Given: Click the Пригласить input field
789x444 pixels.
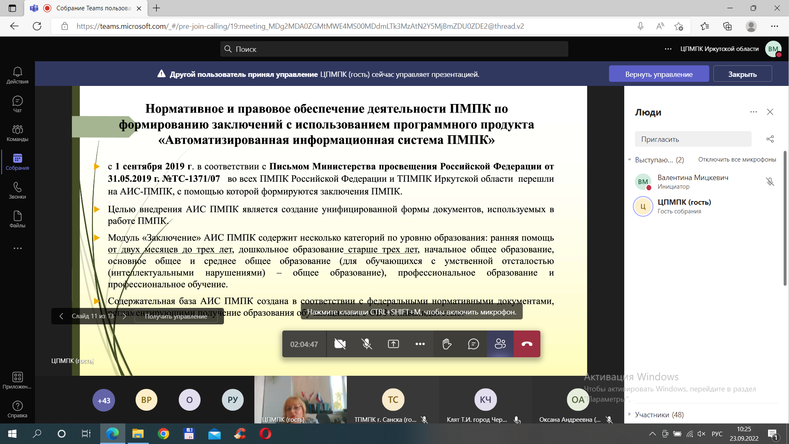Looking at the screenshot, I should pos(693,139).
